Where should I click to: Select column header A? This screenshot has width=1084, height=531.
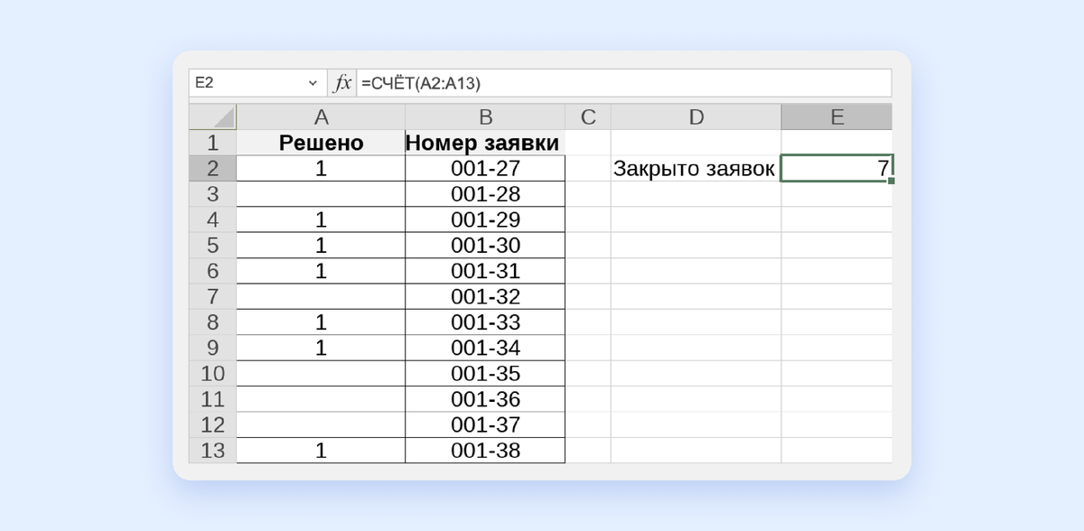click(320, 116)
